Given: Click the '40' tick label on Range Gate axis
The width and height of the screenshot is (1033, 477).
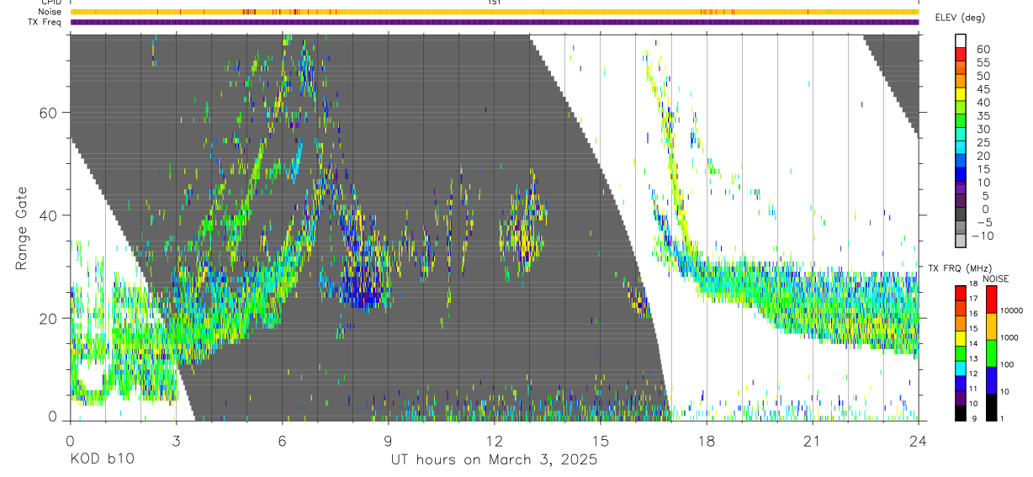Looking at the screenshot, I should tap(49, 215).
